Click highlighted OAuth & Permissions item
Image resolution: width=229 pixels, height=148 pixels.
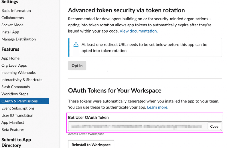(19, 101)
